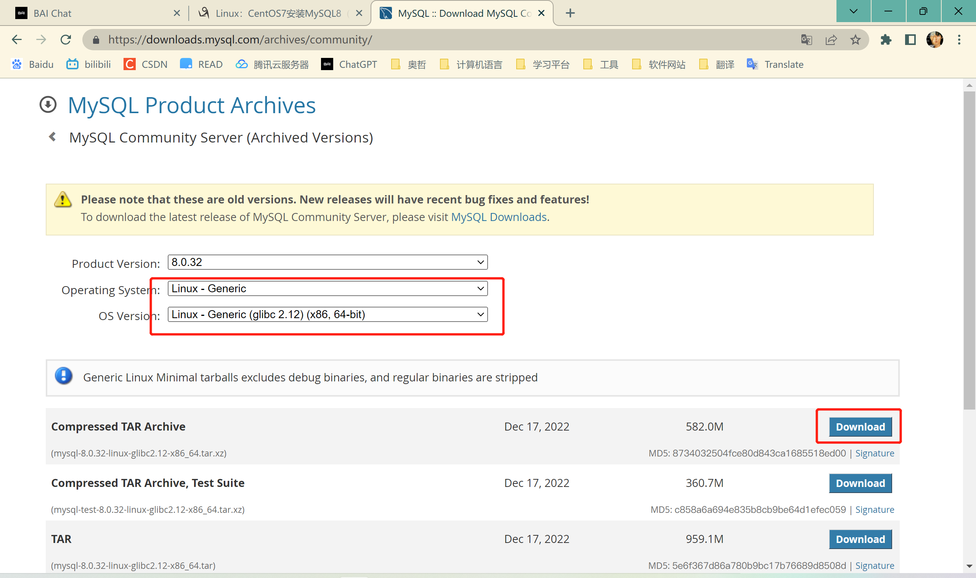Open the user profile avatar
The image size is (976, 578).
tap(934, 39)
